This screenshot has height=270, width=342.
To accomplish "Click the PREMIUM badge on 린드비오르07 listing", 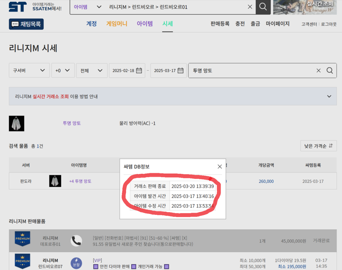I will [23, 261].
